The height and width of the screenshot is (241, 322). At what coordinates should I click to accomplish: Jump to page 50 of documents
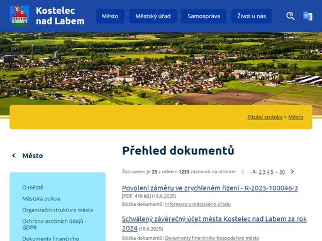click(282, 172)
